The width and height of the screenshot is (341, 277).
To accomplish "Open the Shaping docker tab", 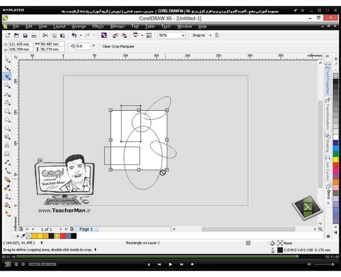I will [328, 143].
